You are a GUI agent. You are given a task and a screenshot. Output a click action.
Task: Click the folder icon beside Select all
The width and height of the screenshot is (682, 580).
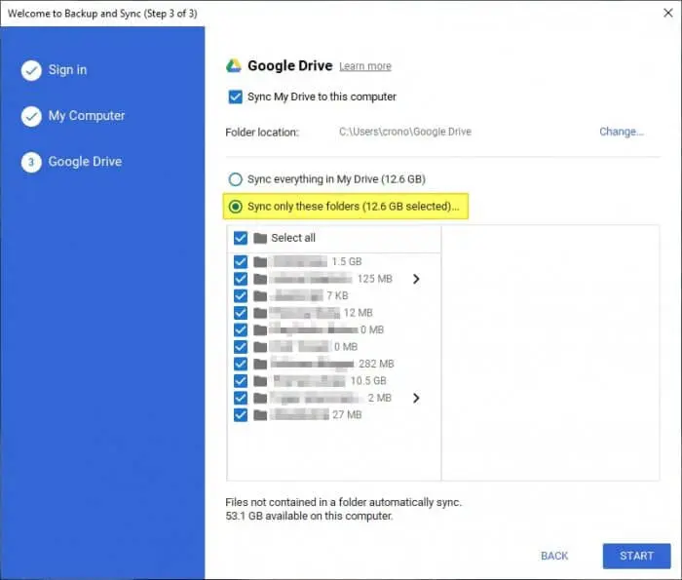pos(260,238)
